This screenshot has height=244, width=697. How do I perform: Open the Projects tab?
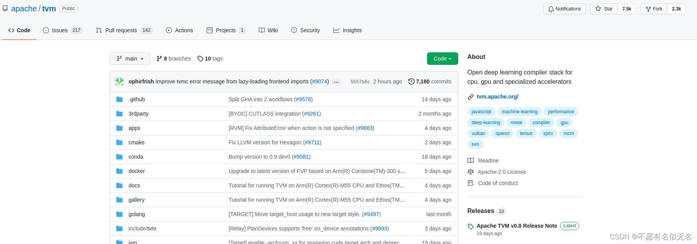click(x=226, y=30)
